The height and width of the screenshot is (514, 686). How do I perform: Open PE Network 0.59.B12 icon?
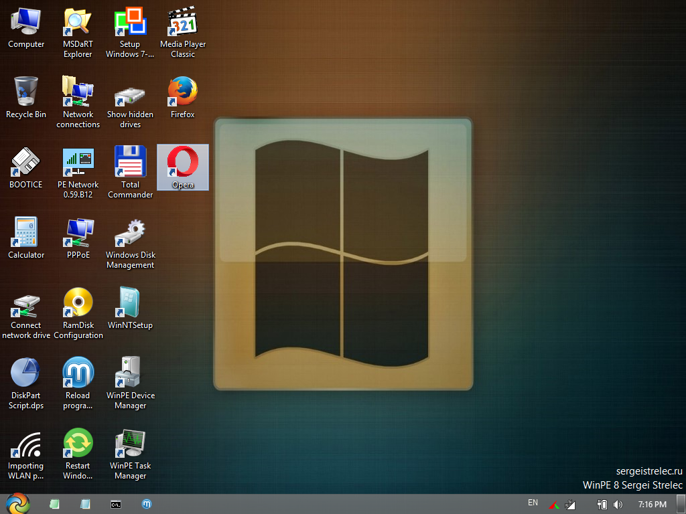coord(78,173)
